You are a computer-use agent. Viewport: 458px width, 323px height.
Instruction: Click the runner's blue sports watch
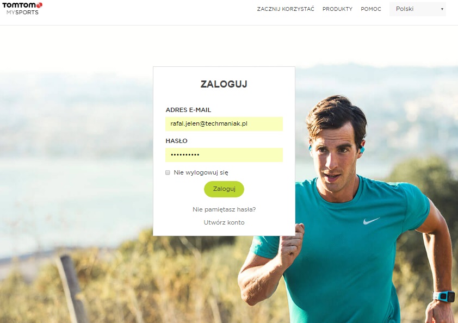click(x=444, y=296)
